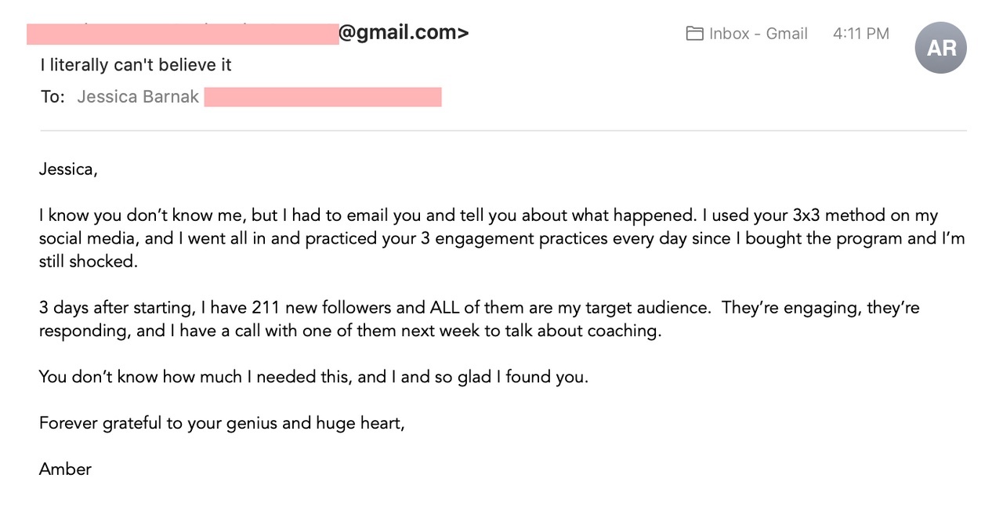Click the redacted sender name in header
This screenshot has height=507, width=1003.
(182, 34)
